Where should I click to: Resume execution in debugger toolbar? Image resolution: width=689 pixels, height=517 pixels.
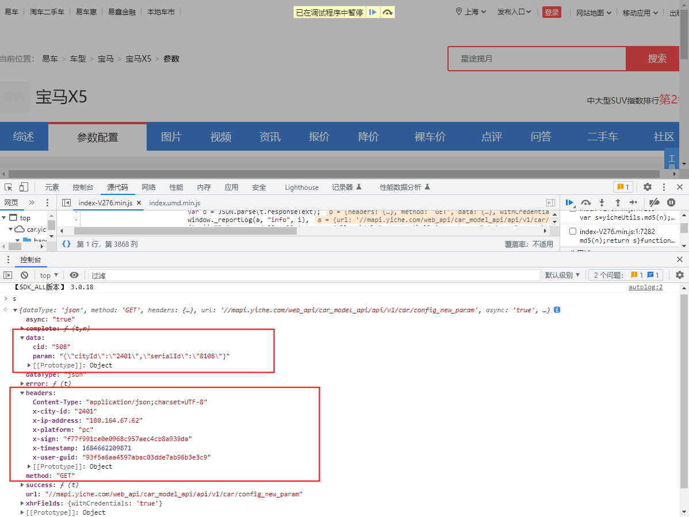pos(569,202)
